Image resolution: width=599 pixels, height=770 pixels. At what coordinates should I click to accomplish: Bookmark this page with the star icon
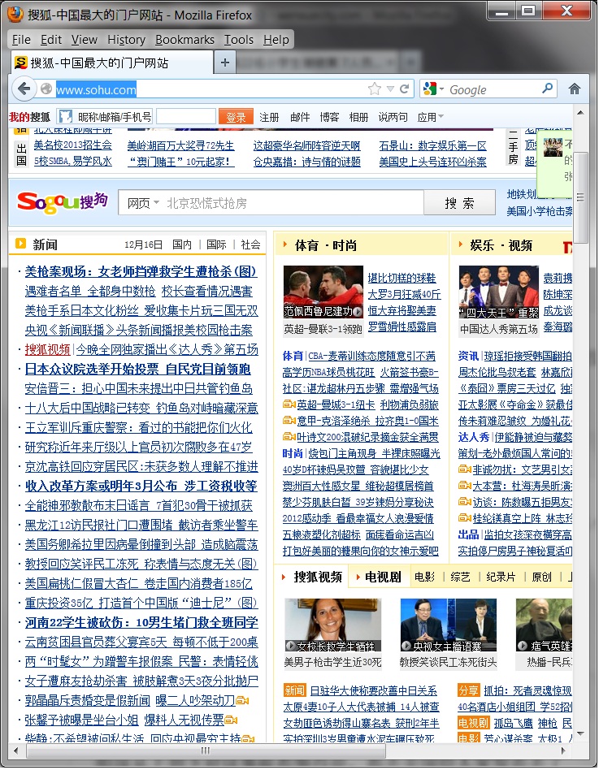[375, 89]
